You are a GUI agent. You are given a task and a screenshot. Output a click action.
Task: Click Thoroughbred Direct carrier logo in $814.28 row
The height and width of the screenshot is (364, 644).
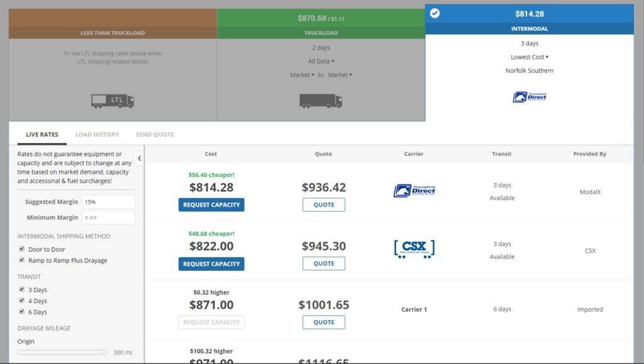pos(414,191)
